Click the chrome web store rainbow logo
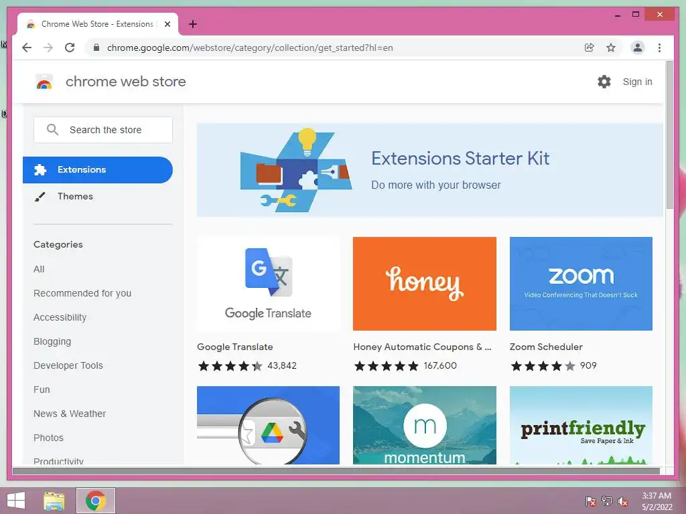The width and height of the screenshot is (686, 514). (44, 82)
